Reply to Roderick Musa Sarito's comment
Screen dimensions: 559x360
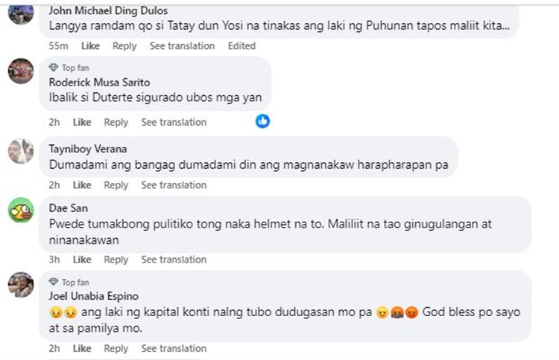coord(116,122)
